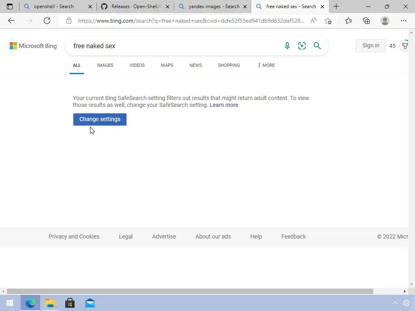The height and width of the screenshot is (311, 415).
Task: View site information via lock icon
Action: 69,21
